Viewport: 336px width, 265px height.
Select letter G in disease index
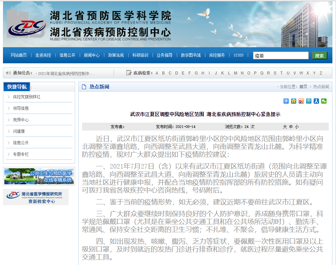(x=196, y=73)
